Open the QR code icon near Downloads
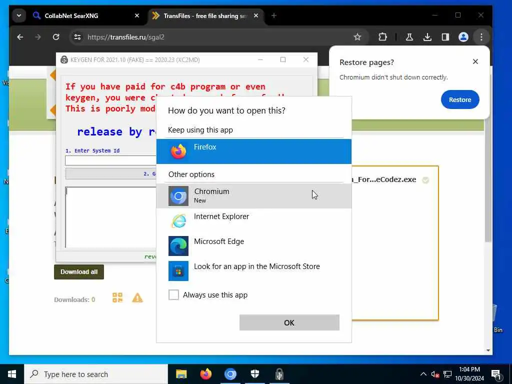 (x=117, y=297)
